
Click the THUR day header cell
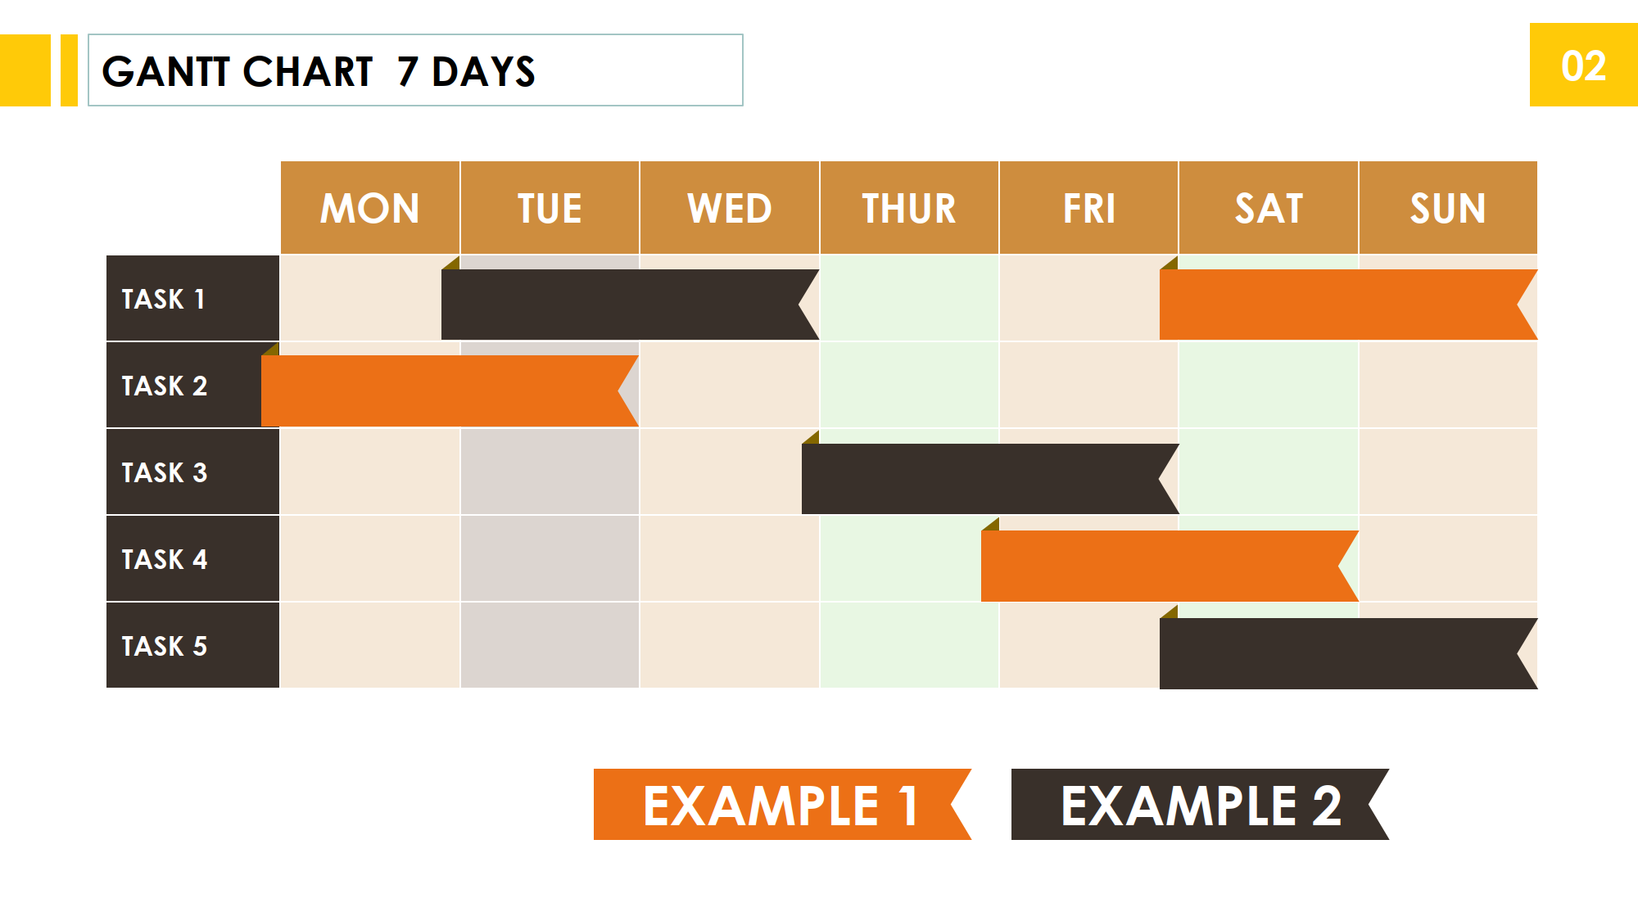coord(909,208)
